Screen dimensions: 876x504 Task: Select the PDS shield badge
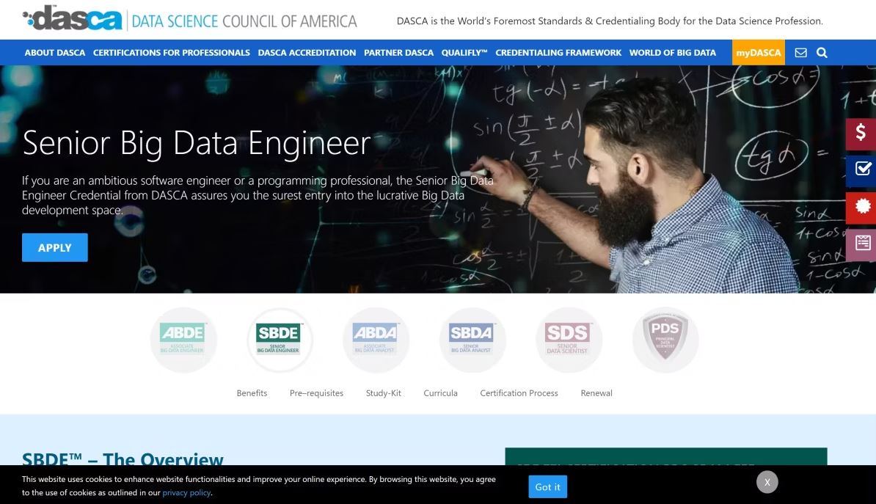coord(665,339)
